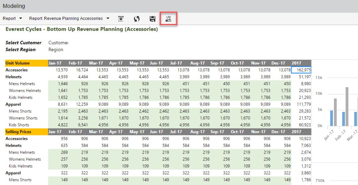Image resolution: width=358 pixels, height=185 pixels.
Task: Click Womens Helmets row label under Selling Prices
Action: coord(25,159)
